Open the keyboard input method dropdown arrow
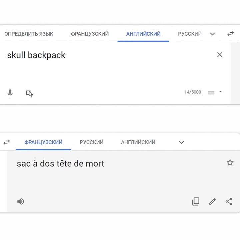This screenshot has width=240, height=240. pos(220,92)
